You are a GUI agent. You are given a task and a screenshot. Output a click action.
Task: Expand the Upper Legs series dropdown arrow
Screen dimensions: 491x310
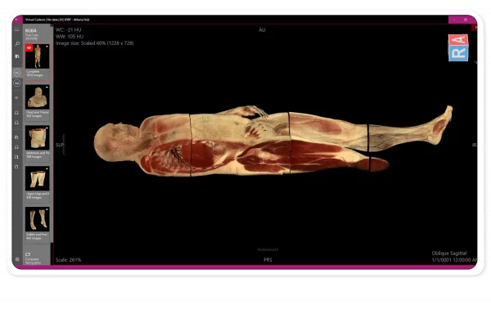tap(47, 168)
